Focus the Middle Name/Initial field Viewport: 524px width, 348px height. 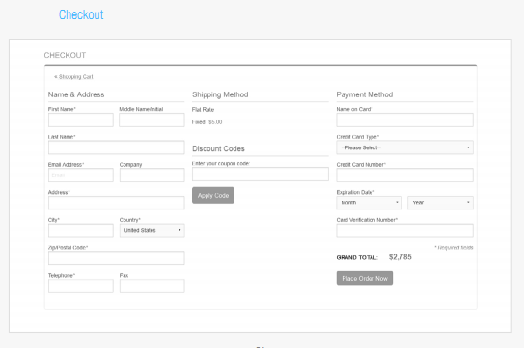[152, 120]
